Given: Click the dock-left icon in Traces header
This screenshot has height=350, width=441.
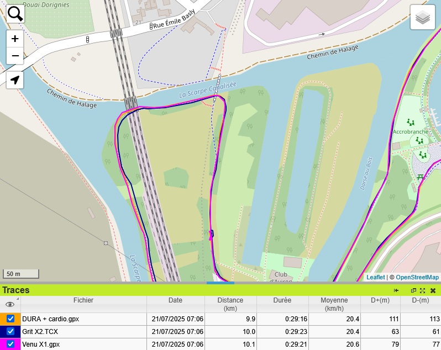Looking at the screenshot, I should point(396,290).
